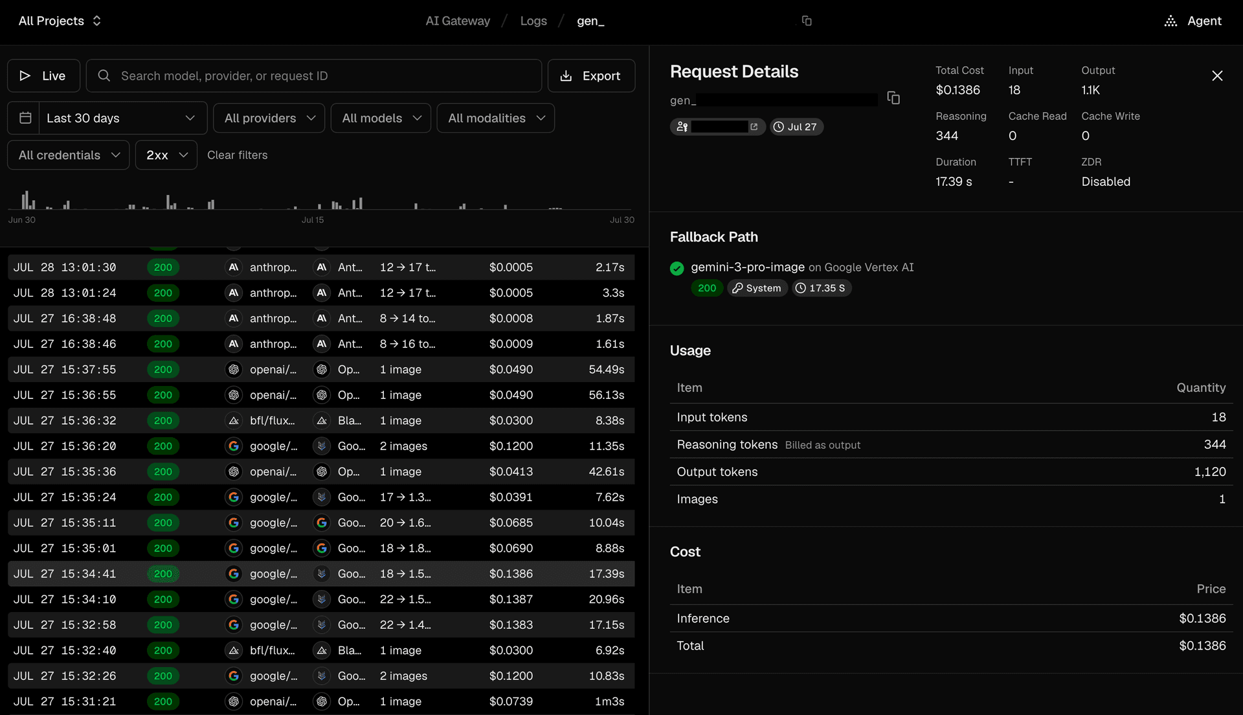Click the Anthropic model icon in 13:01:30 row
The width and height of the screenshot is (1243, 715).
(x=234, y=267)
